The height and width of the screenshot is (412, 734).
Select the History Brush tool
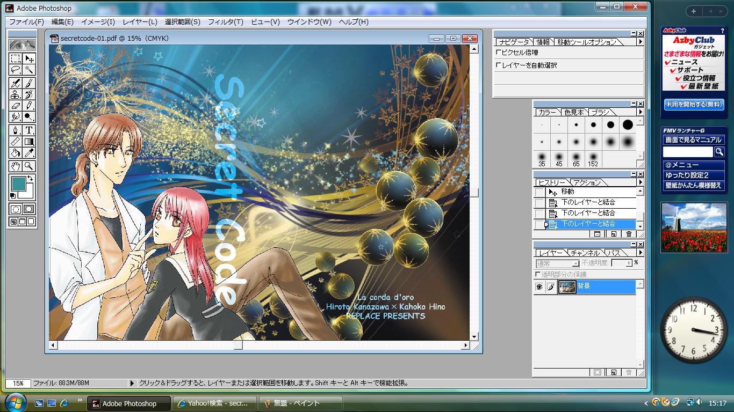click(x=29, y=95)
